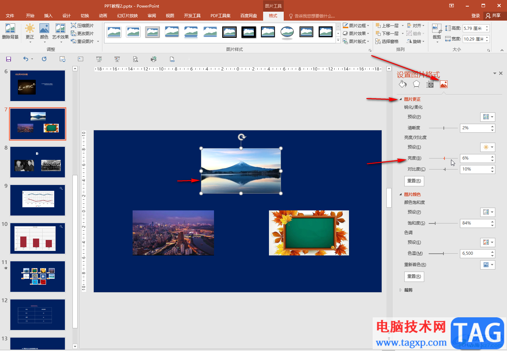The width and height of the screenshot is (507, 351).
Task: Select slide 10 bar chart thumbnail
Action: (x=37, y=238)
